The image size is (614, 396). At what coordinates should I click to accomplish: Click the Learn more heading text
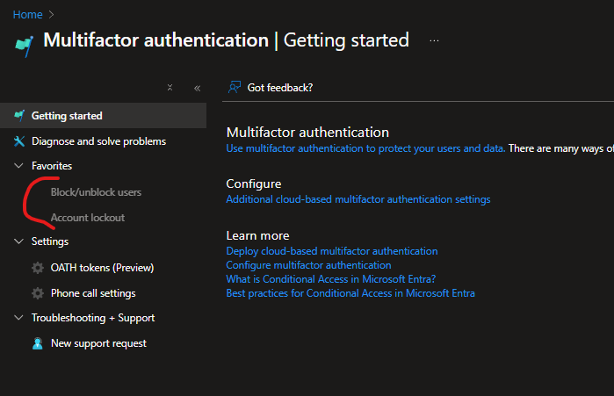(257, 235)
